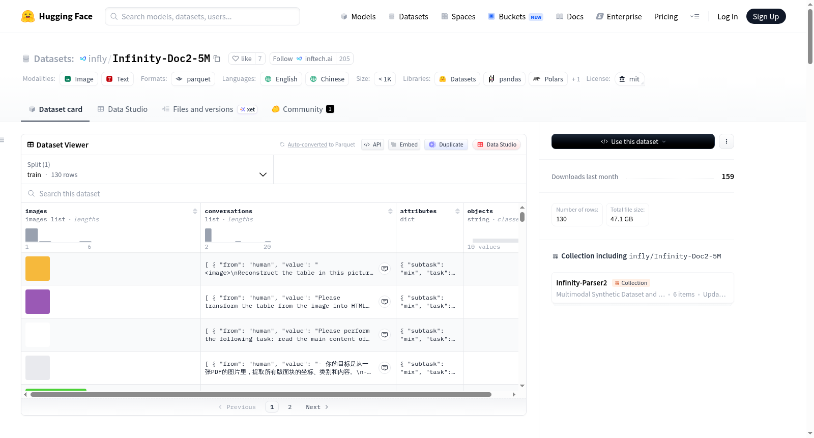The image size is (814, 438).
Task: Select the Chinese language tag
Action: pos(327,79)
